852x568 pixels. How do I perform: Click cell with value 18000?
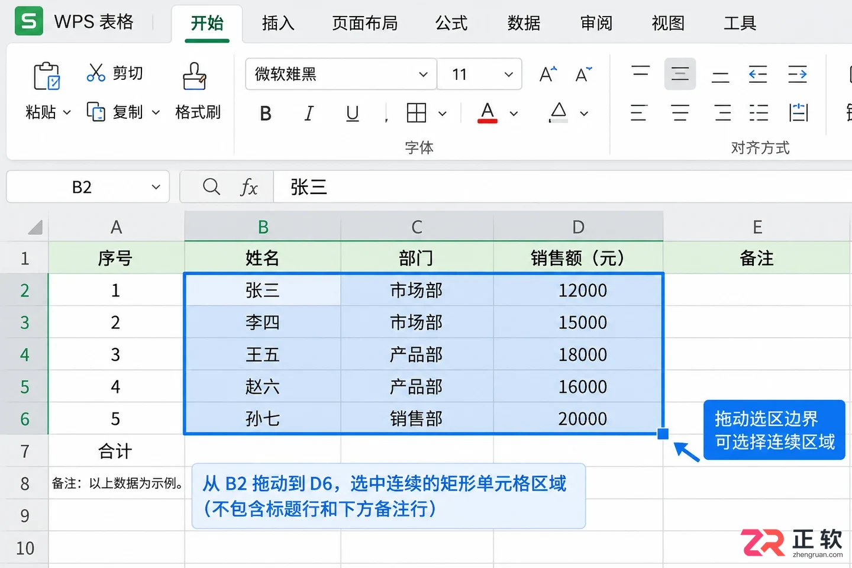click(x=579, y=354)
